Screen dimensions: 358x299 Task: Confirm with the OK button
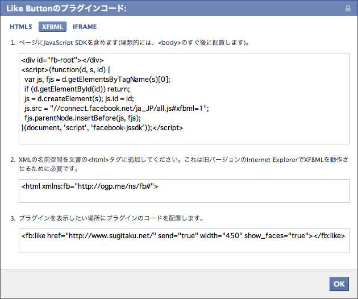[339, 284]
